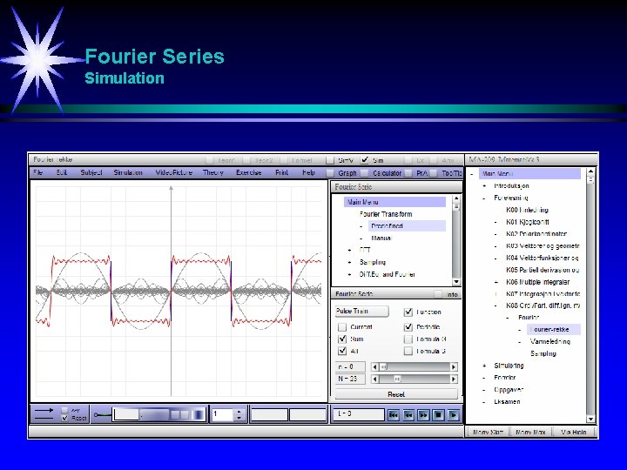Toggle the Periodic checkbox

pos(408,327)
